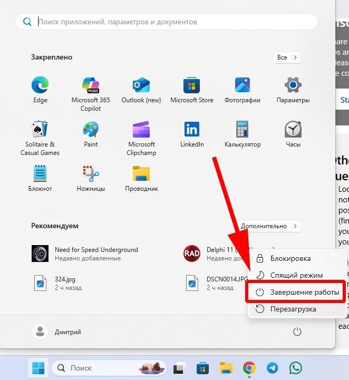The height and width of the screenshot is (380, 349).
Task: Open Task View on the taskbar
Action: coord(180,368)
